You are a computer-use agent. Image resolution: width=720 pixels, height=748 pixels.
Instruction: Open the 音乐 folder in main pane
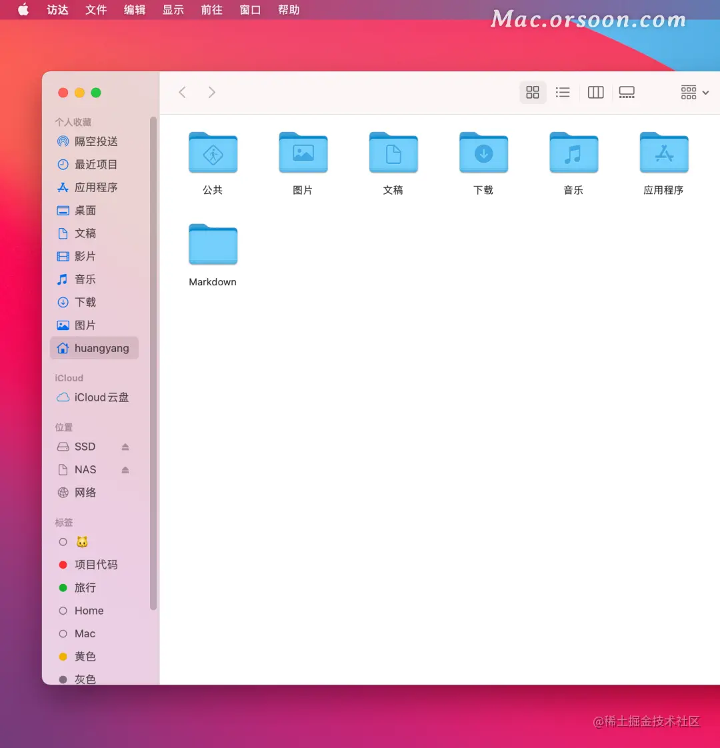tap(573, 163)
